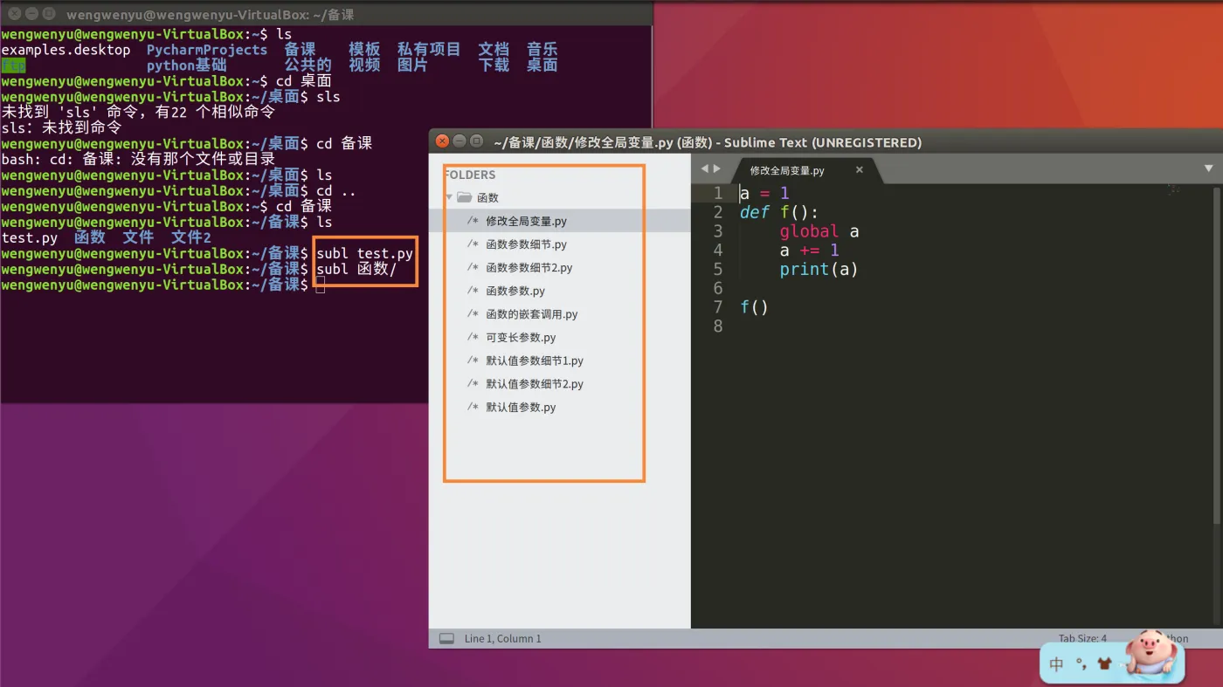Click line number 6 in the gutter
Screen dimensions: 1223x687
click(x=718, y=288)
